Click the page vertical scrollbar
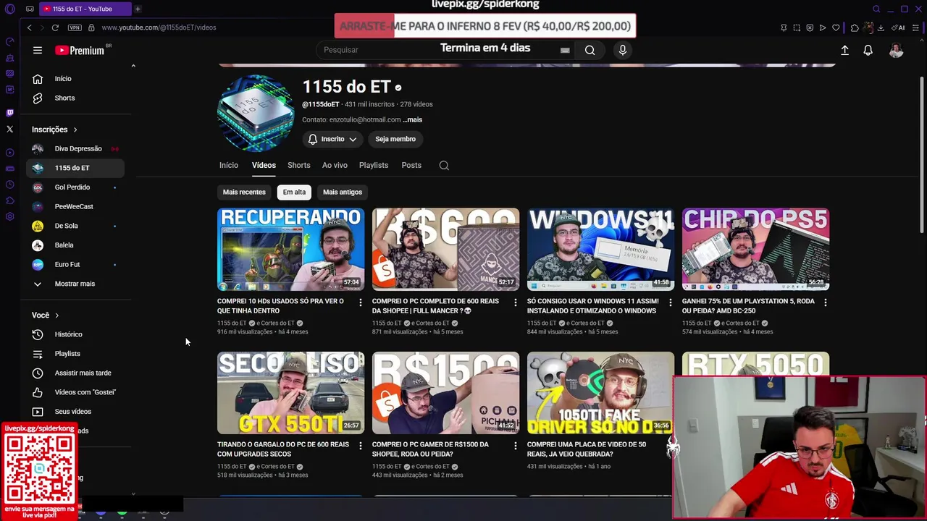Screen dimensions: 927x521 coord(922,156)
